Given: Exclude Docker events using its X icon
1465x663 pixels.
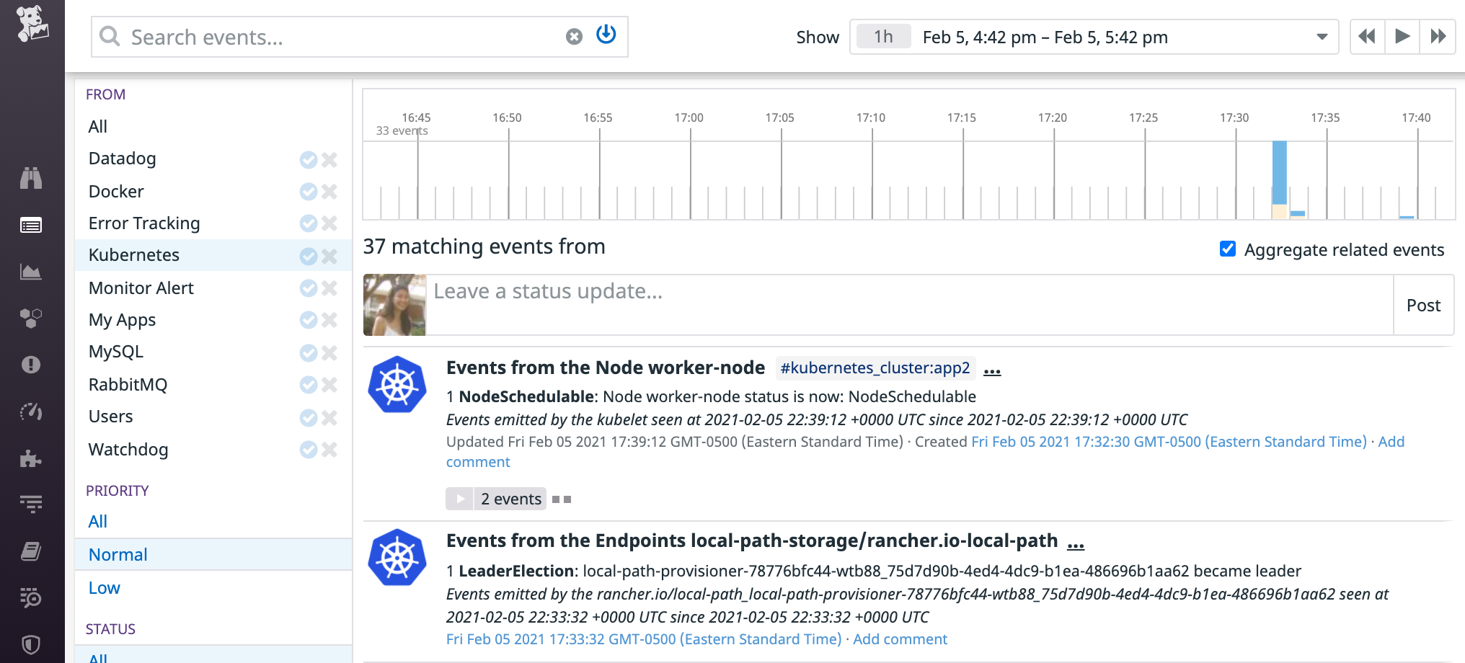Looking at the screenshot, I should 329,192.
